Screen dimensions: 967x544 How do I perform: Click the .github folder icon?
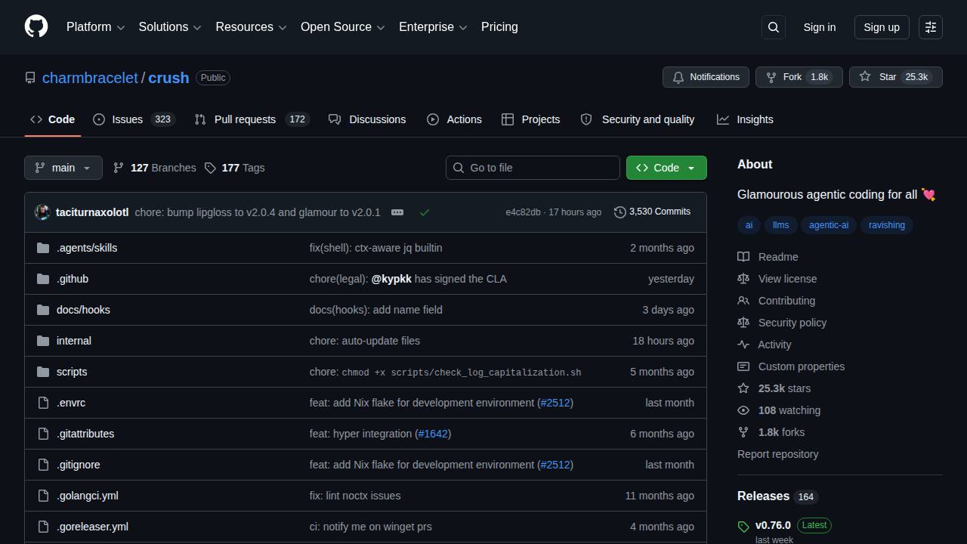(x=43, y=279)
